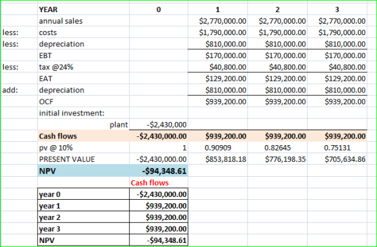
Task: Select the 'year 2' summary table label
Action: 83,217
